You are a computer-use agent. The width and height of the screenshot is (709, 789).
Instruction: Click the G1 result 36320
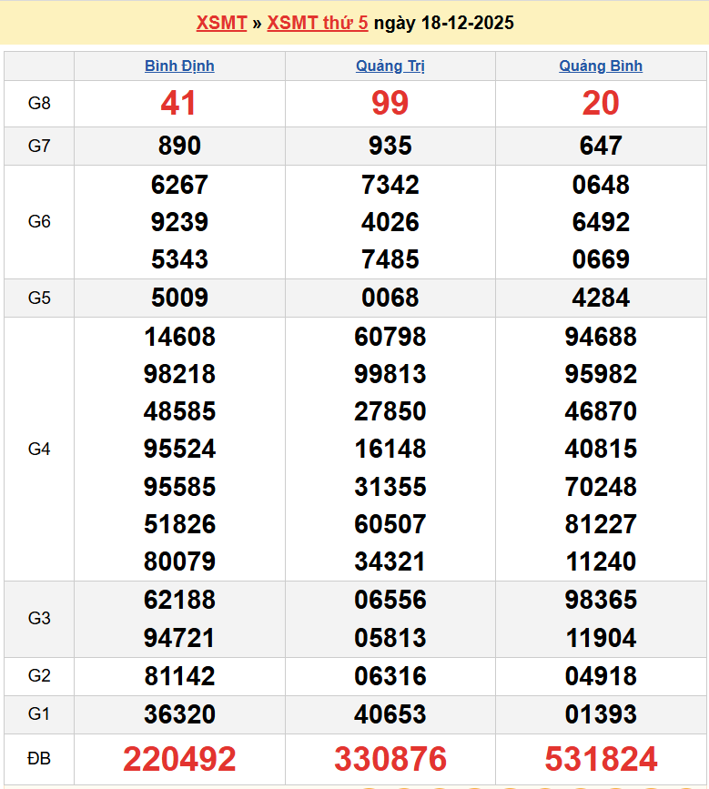click(179, 714)
